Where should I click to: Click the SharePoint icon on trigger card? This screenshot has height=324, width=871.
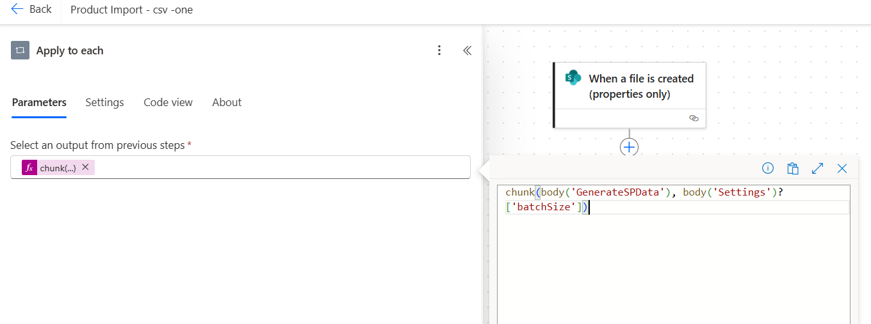[572, 79]
